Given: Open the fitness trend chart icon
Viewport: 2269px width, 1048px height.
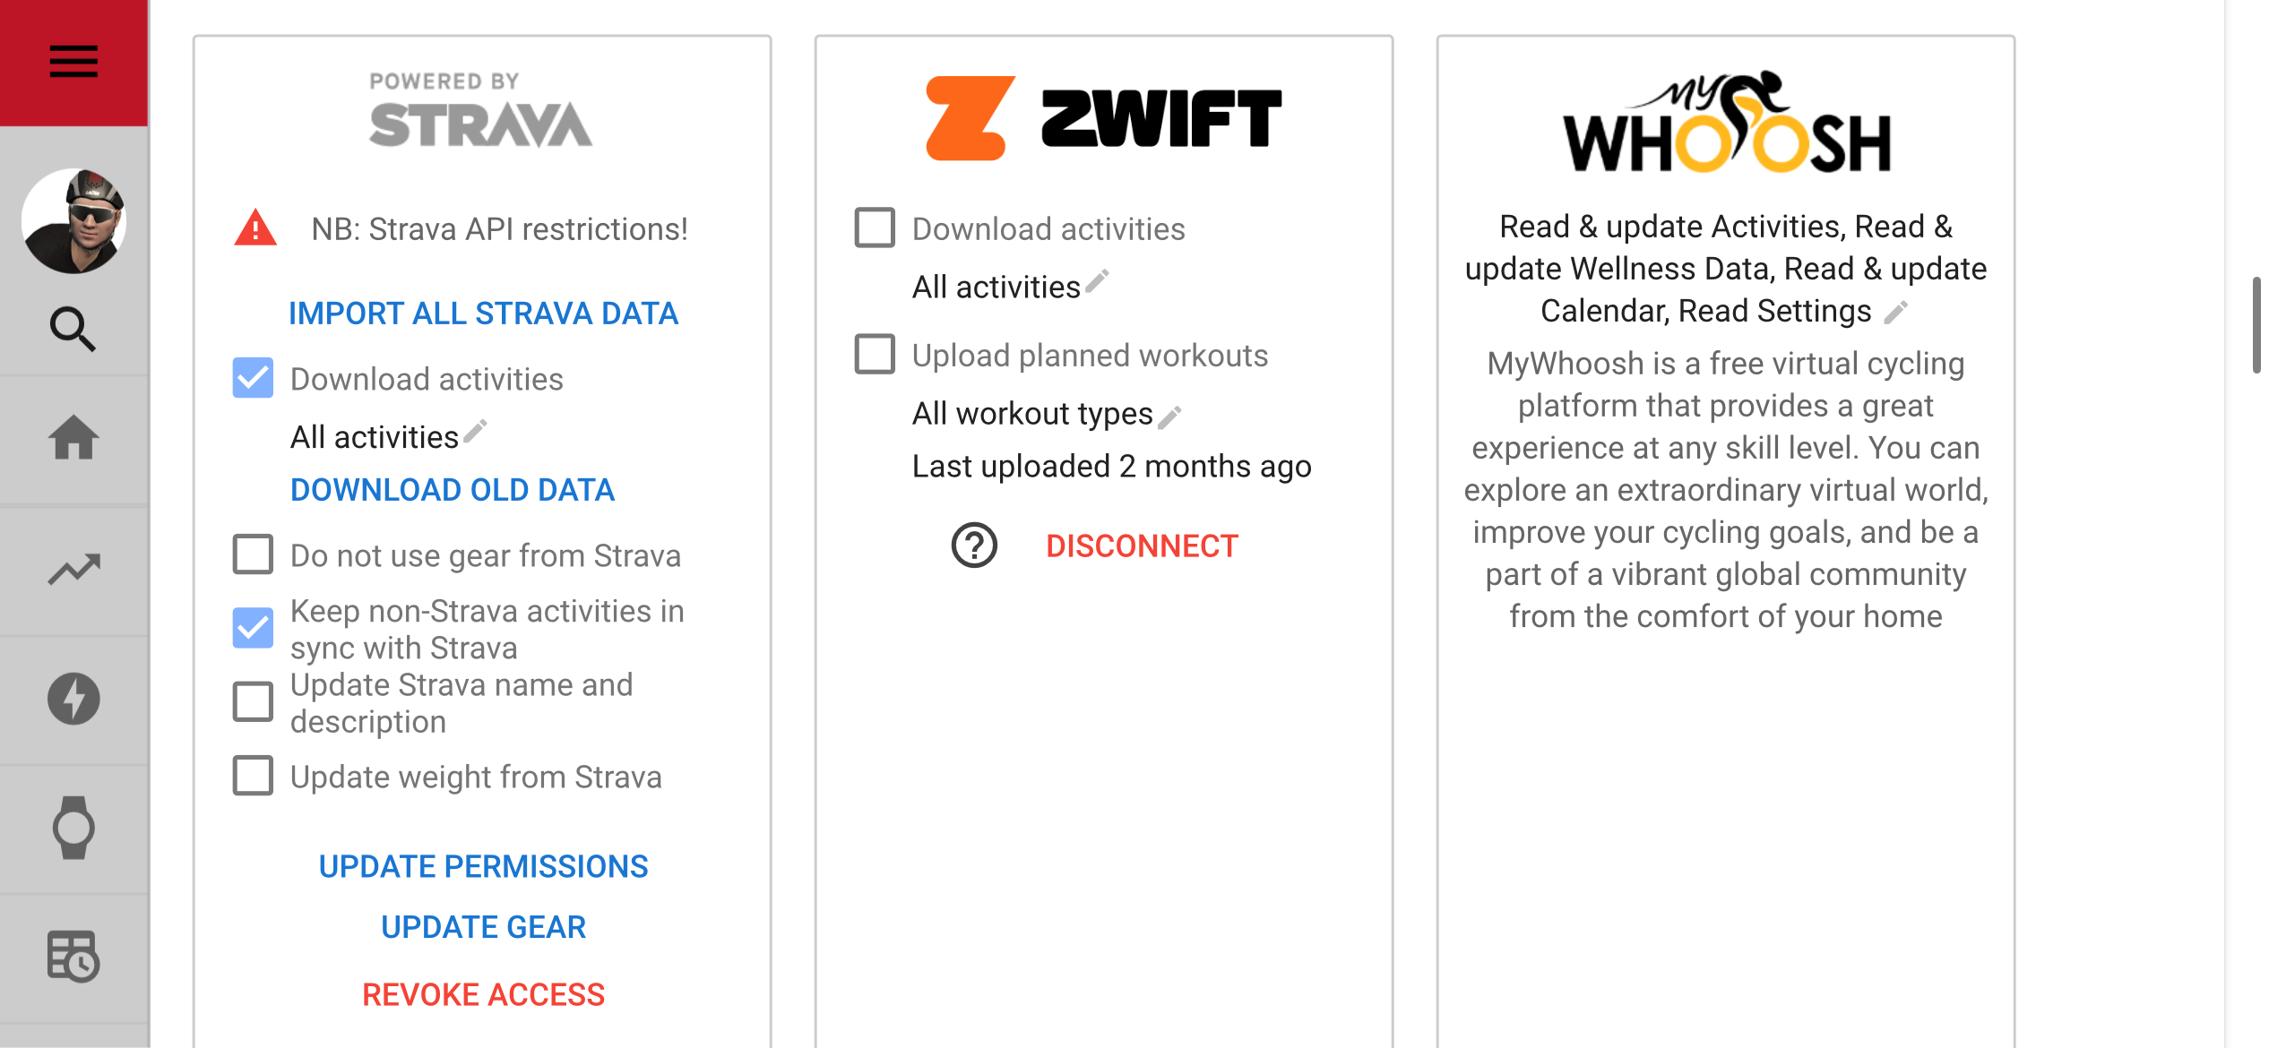Looking at the screenshot, I should tap(73, 569).
